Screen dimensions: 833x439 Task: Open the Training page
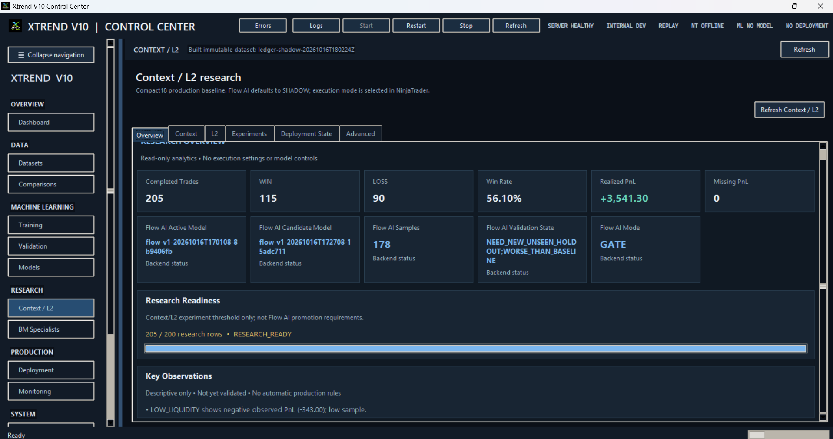click(x=51, y=225)
